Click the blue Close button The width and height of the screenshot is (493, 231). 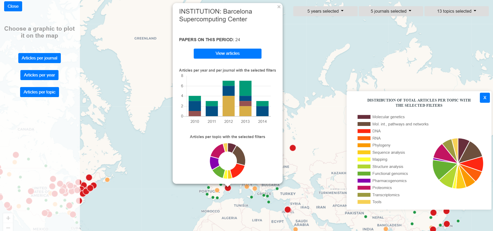[13, 6]
